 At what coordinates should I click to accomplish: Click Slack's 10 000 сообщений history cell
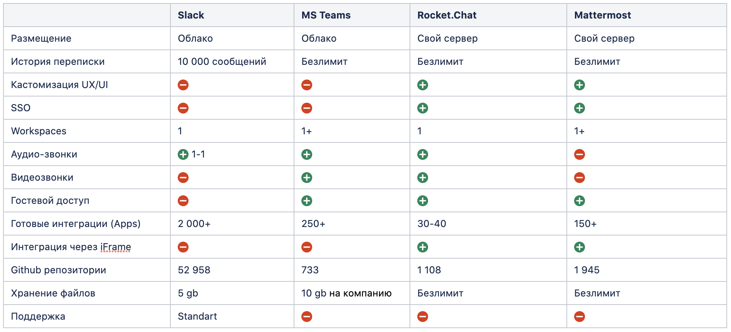(222, 62)
